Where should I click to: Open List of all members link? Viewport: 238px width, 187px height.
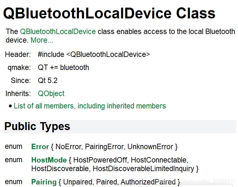point(90,106)
